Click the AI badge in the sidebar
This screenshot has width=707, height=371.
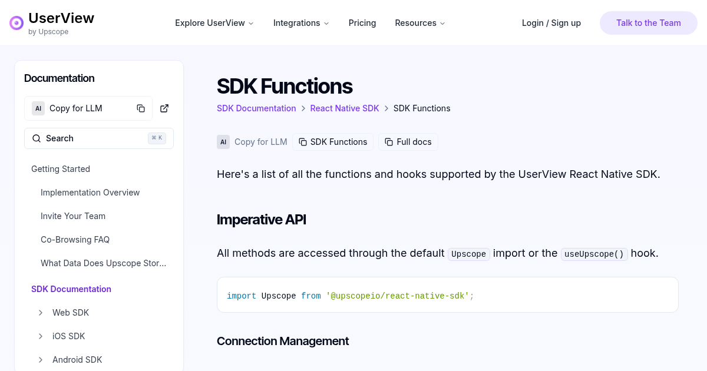(38, 108)
